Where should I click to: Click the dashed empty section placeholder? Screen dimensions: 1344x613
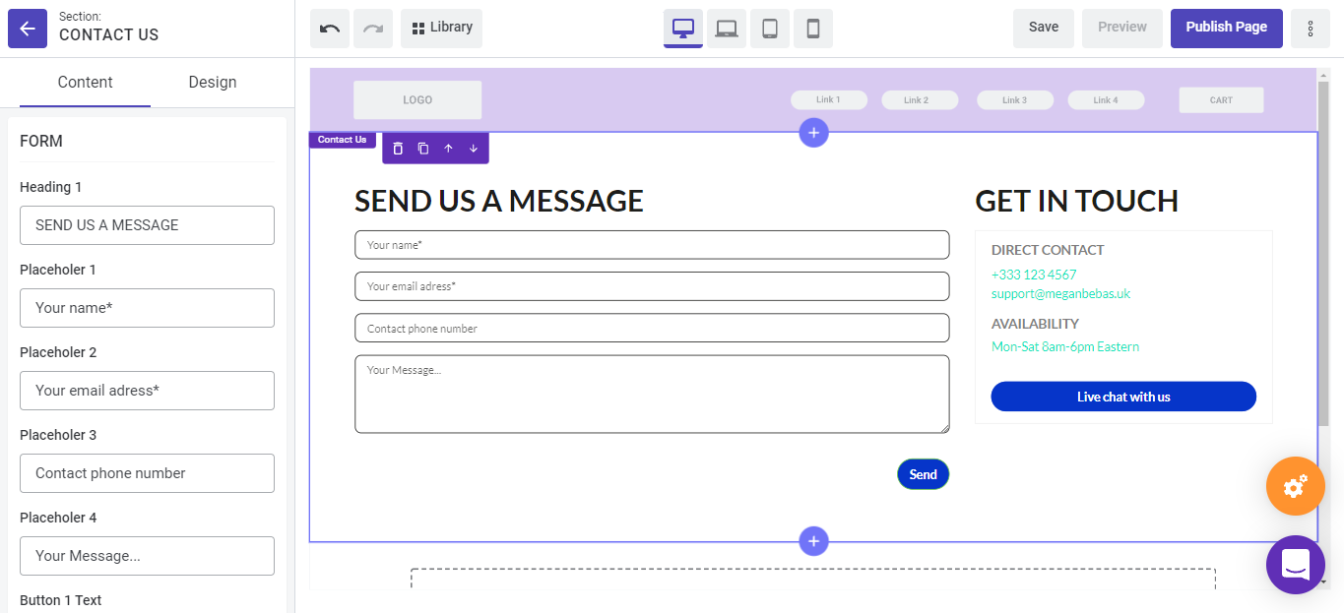click(x=813, y=580)
